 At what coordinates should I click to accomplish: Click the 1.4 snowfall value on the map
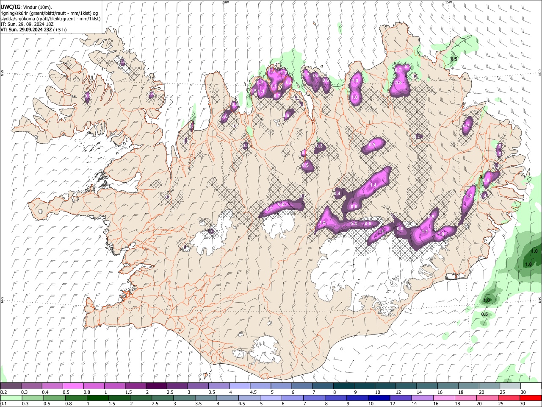373,185
